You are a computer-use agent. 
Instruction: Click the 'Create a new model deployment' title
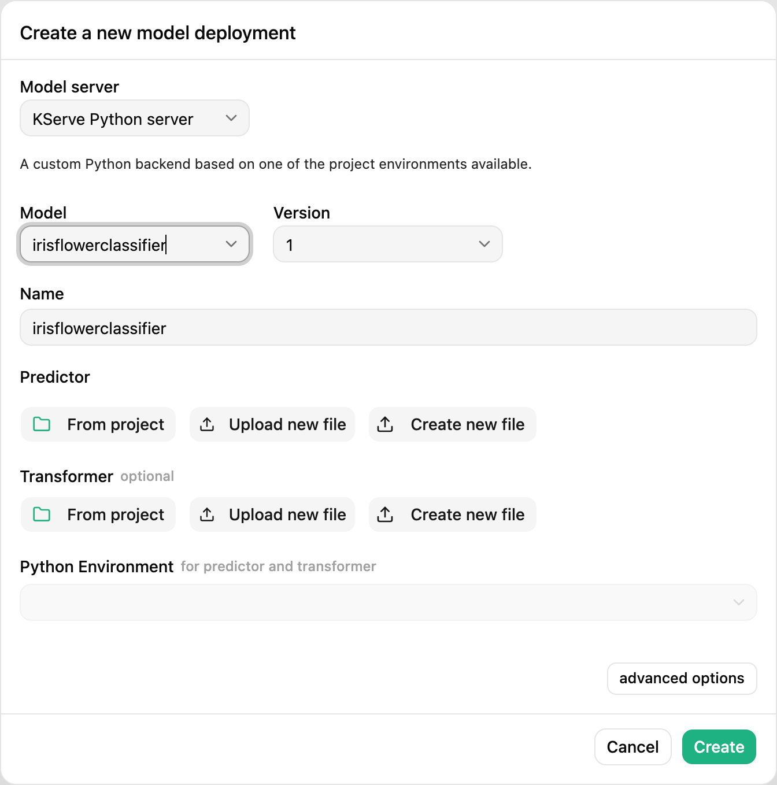pyautogui.click(x=158, y=33)
